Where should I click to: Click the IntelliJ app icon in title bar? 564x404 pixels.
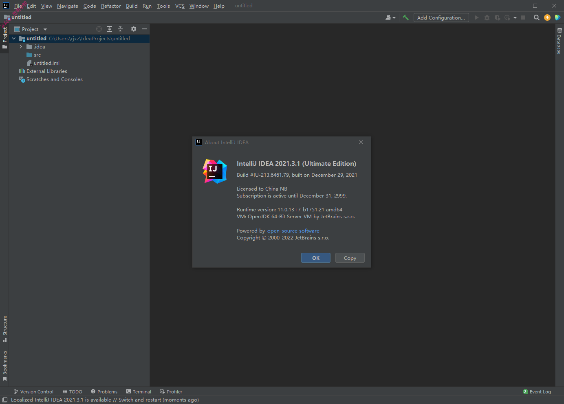6,6
